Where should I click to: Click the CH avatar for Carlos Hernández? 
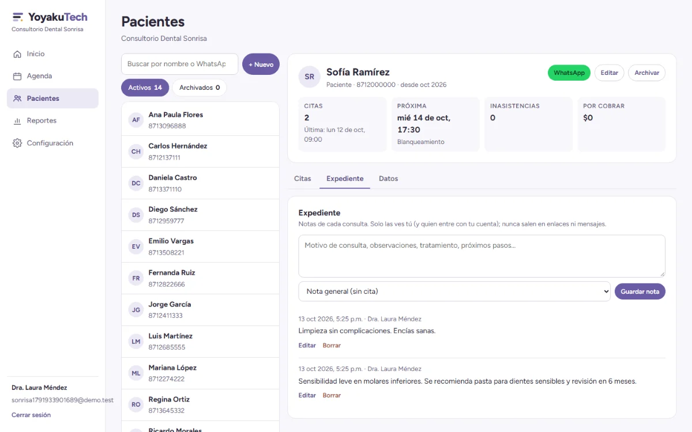coord(136,151)
